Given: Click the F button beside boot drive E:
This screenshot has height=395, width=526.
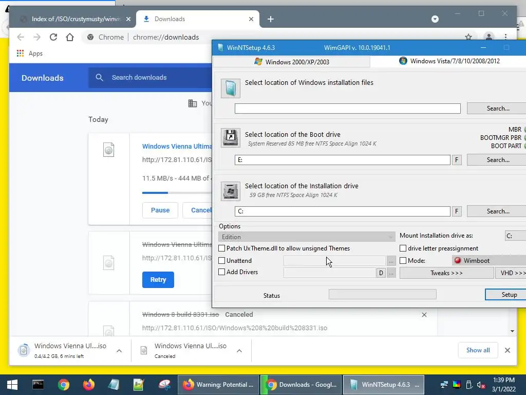Looking at the screenshot, I should pos(457,160).
